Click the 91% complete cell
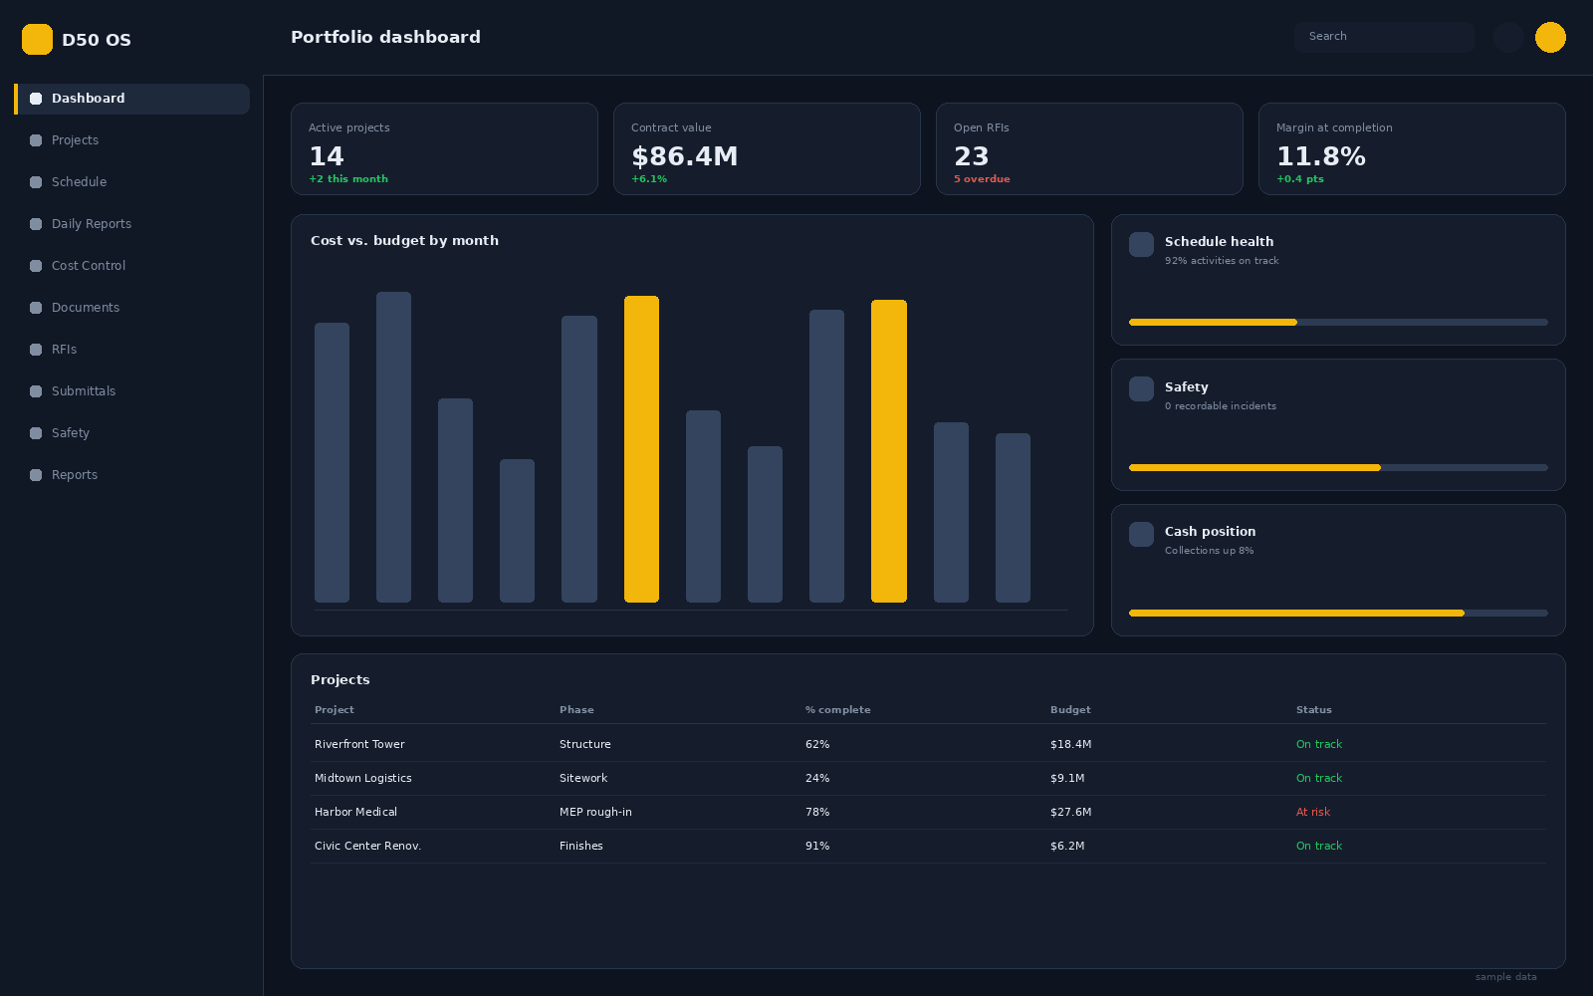This screenshot has width=1593, height=996. (816, 847)
